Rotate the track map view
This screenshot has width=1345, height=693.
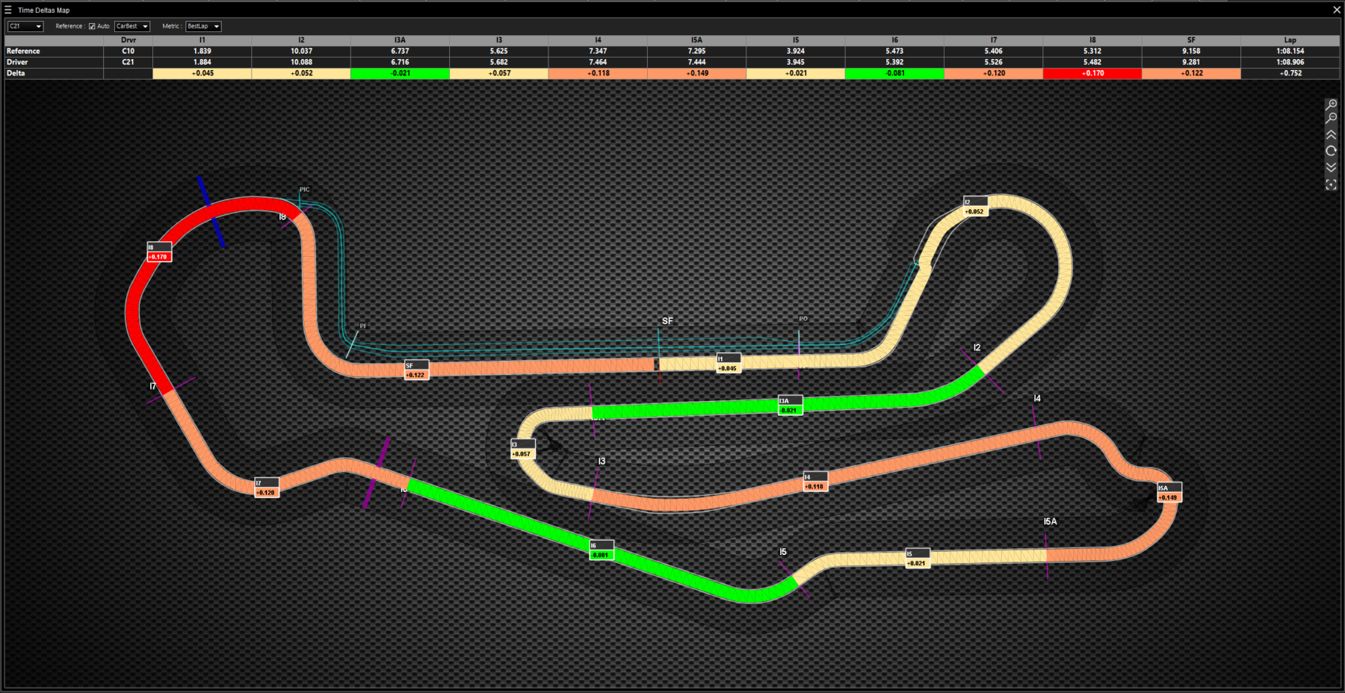point(1332,151)
